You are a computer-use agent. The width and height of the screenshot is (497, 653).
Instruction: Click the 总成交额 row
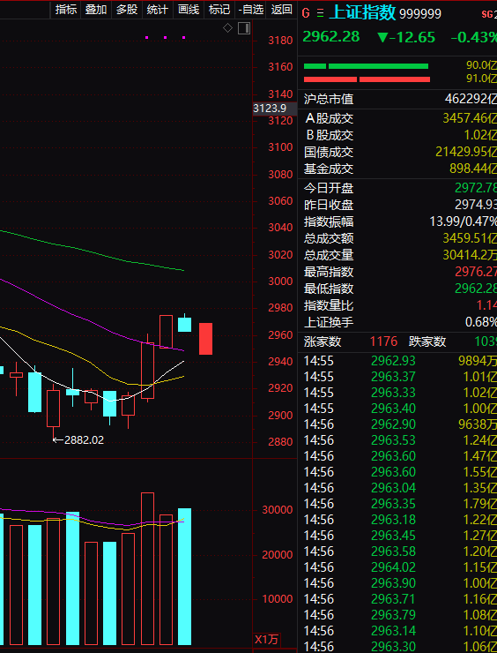pyautogui.click(x=397, y=238)
